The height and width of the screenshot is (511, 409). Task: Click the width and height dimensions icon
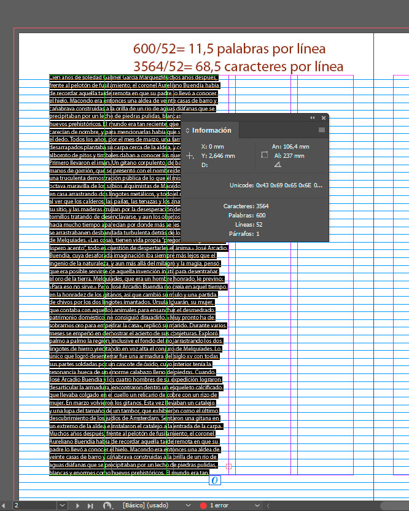tap(264, 155)
